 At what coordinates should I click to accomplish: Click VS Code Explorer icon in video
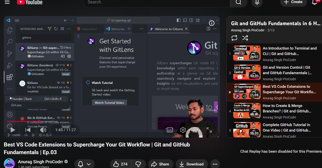click(x=10, y=31)
